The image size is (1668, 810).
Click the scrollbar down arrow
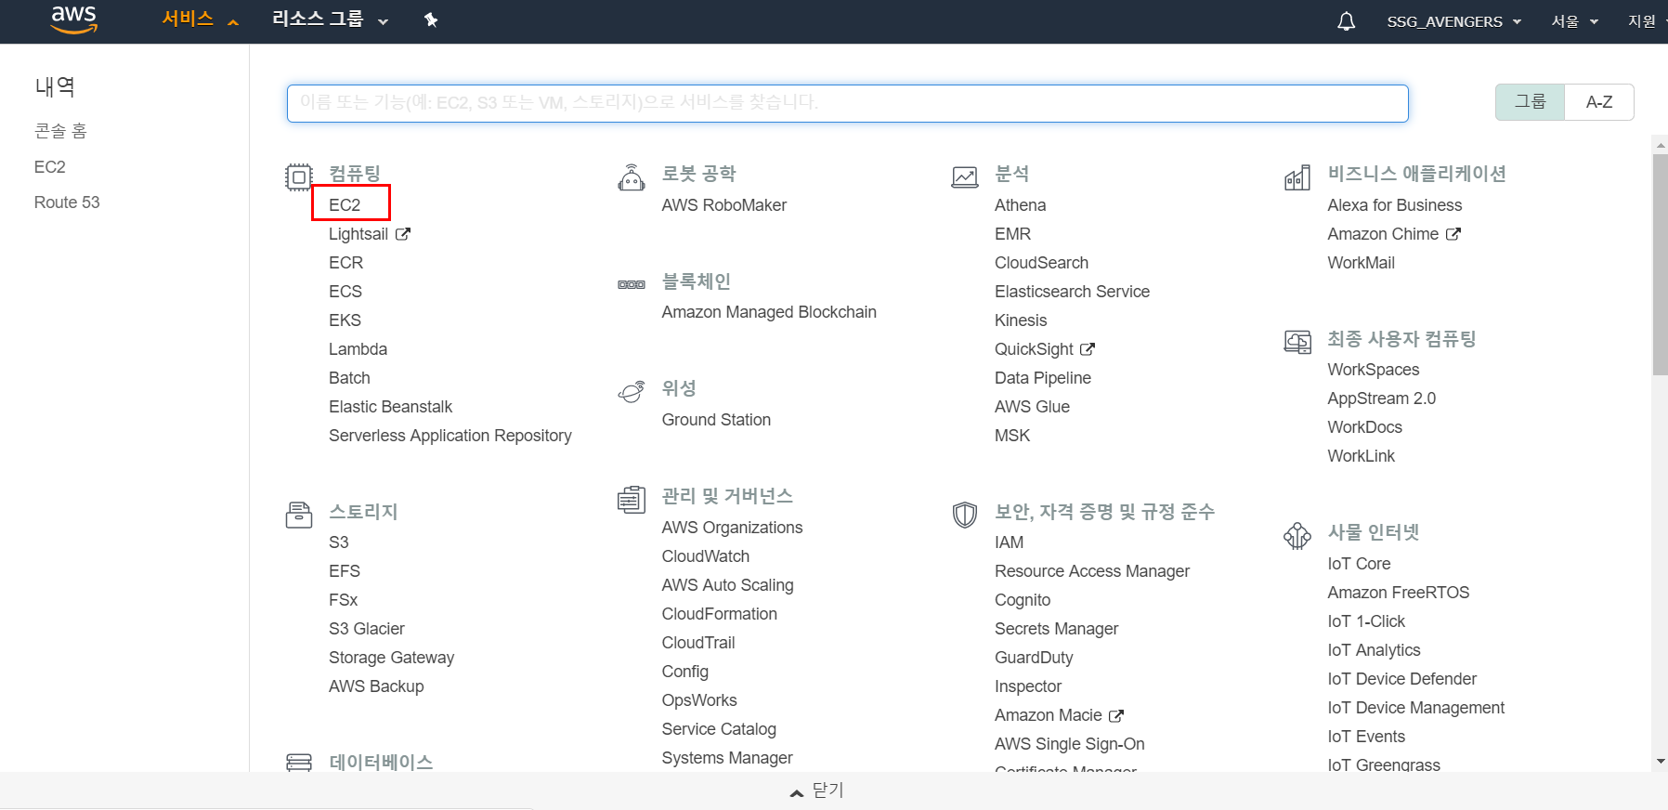point(1660,762)
